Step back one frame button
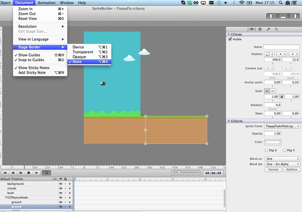The image size is (302, 212). pos(13,173)
